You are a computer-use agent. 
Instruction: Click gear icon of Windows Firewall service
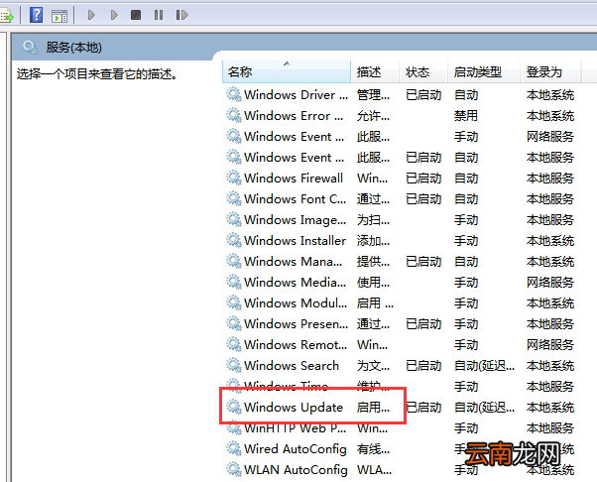234,178
